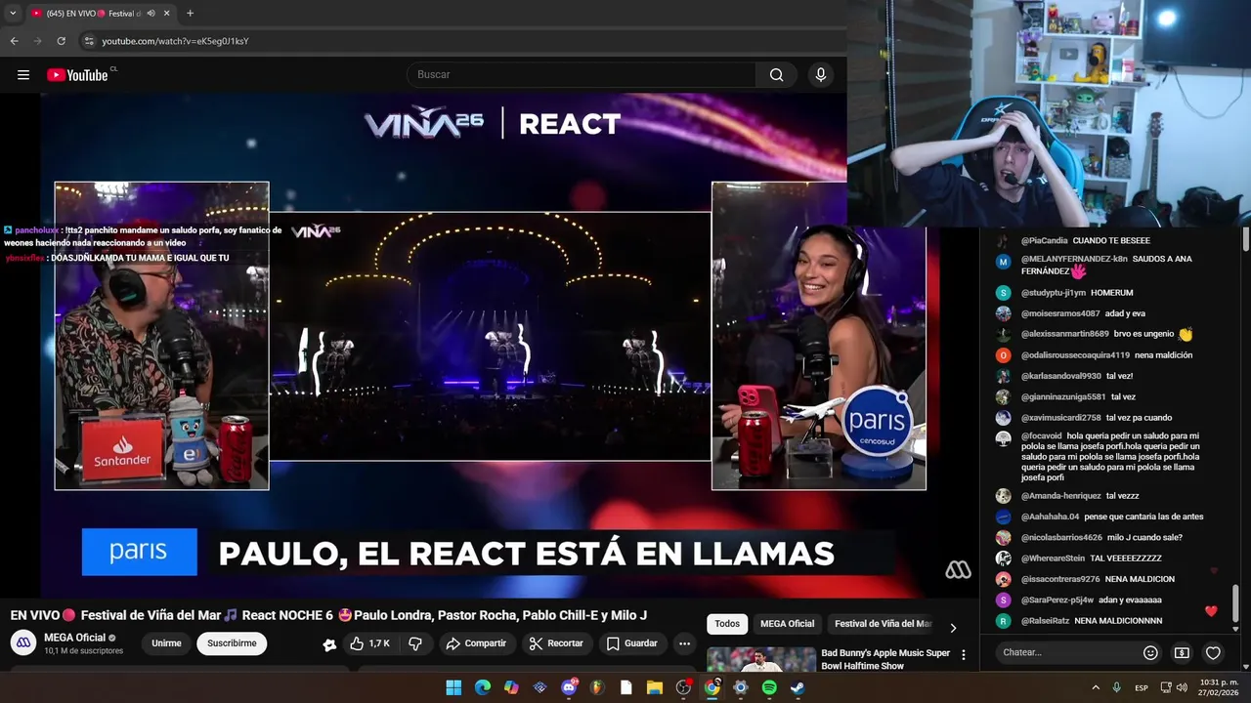Screen dimensions: 1251x703
Task: Open MEGA Oficial channel name link
Action: tap(74, 638)
